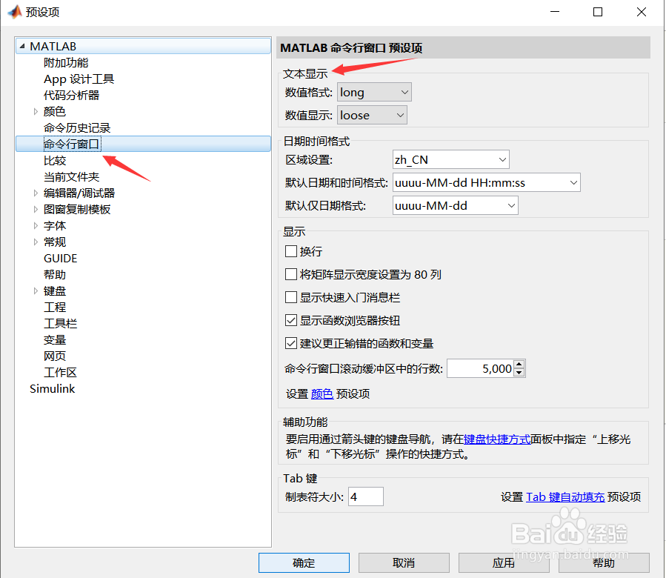Minimize the 预设项 window
666x578 pixels.
click(x=555, y=12)
